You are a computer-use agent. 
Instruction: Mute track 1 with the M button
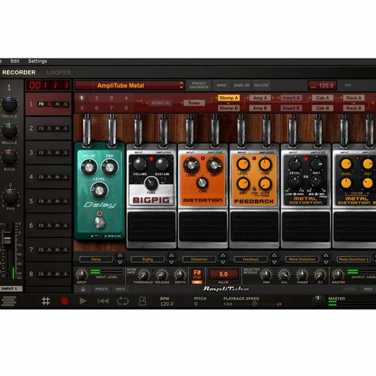(x=57, y=104)
